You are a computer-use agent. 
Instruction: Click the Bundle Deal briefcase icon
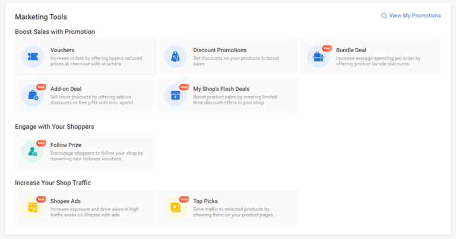tap(318, 57)
